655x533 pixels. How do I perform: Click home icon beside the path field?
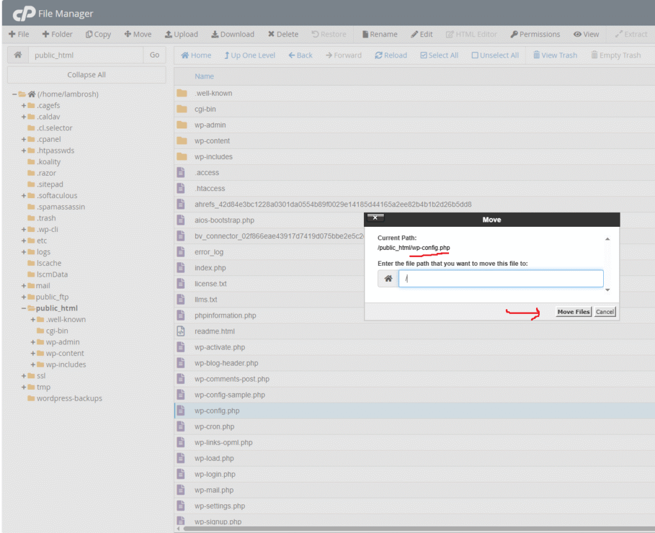click(18, 55)
